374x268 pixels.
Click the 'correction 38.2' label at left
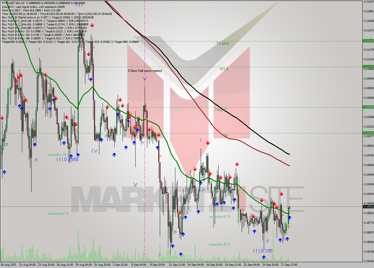[x=58, y=155]
